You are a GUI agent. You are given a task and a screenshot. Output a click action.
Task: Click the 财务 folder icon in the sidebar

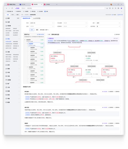click(x=6, y=95)
